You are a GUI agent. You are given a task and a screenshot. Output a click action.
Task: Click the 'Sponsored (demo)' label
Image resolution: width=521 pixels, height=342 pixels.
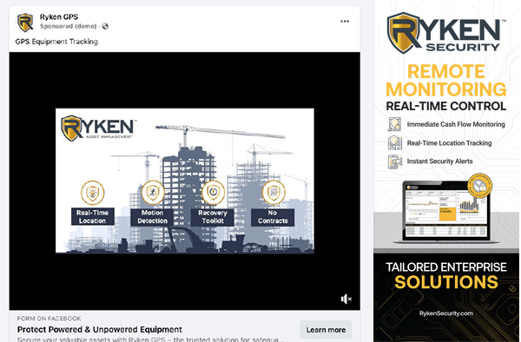(68, 26)
